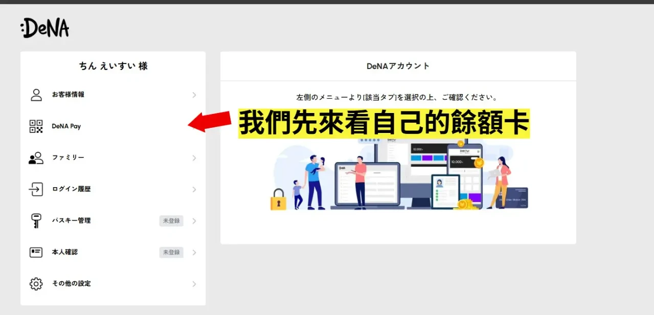
Task: Open the ファミリー menu item
Action: [113, 158]
